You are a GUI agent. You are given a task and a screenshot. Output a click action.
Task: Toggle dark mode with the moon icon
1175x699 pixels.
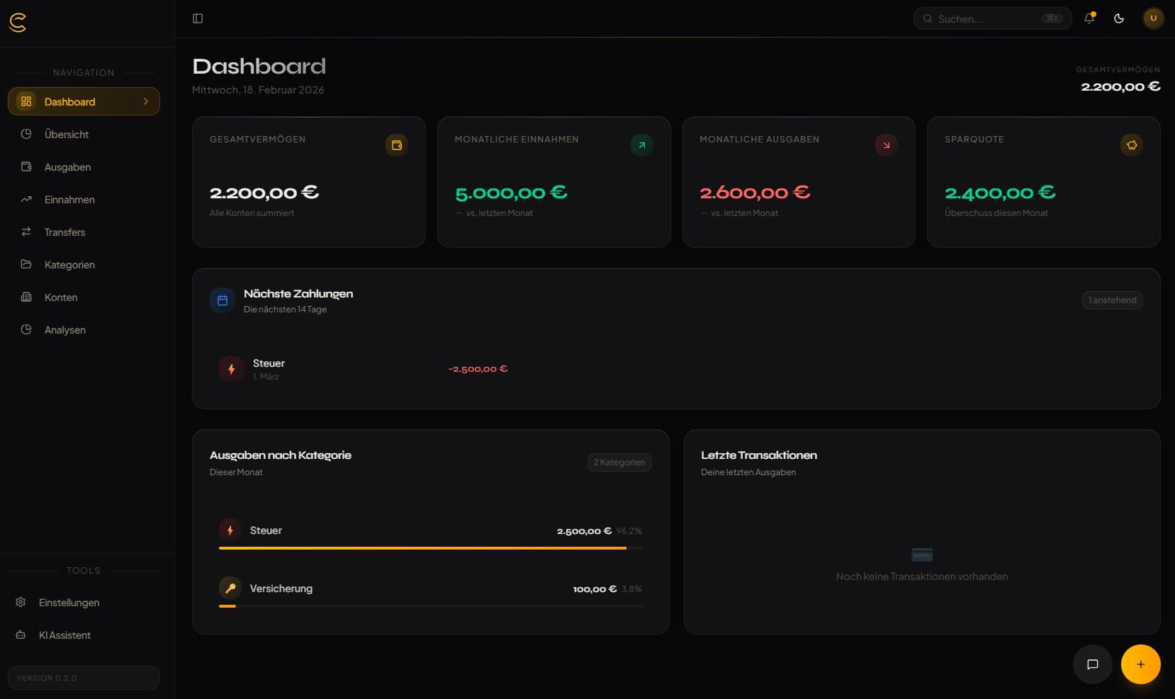[1120, 18]
